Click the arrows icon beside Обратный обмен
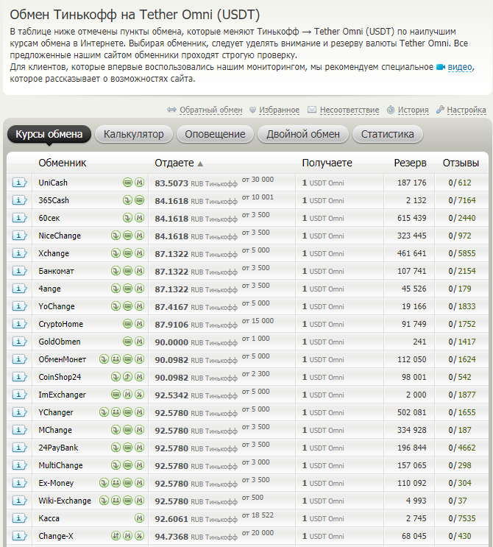Image resolution: width=493 pixels, height=547 pixels. click(x=171, y=110)
